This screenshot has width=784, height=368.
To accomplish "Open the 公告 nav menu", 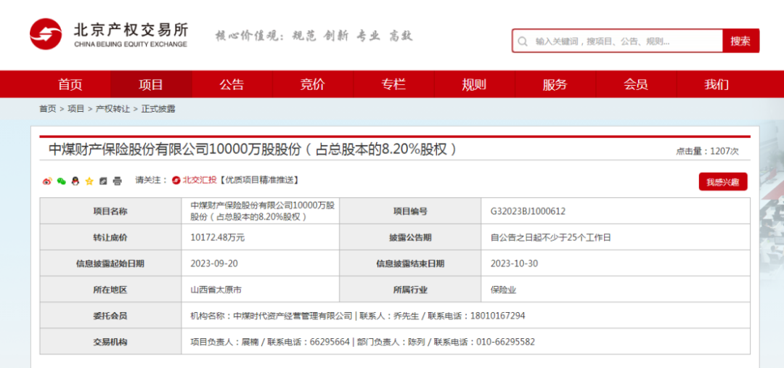I will (x=232, y=84).
